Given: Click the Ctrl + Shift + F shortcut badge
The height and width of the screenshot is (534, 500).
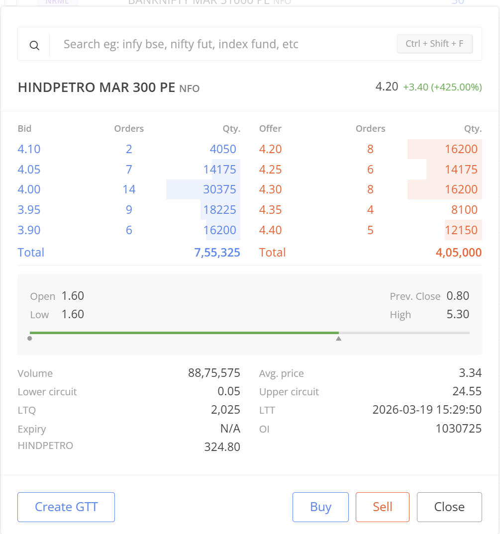Looking at the screenshot, I should tap(434, 44).
